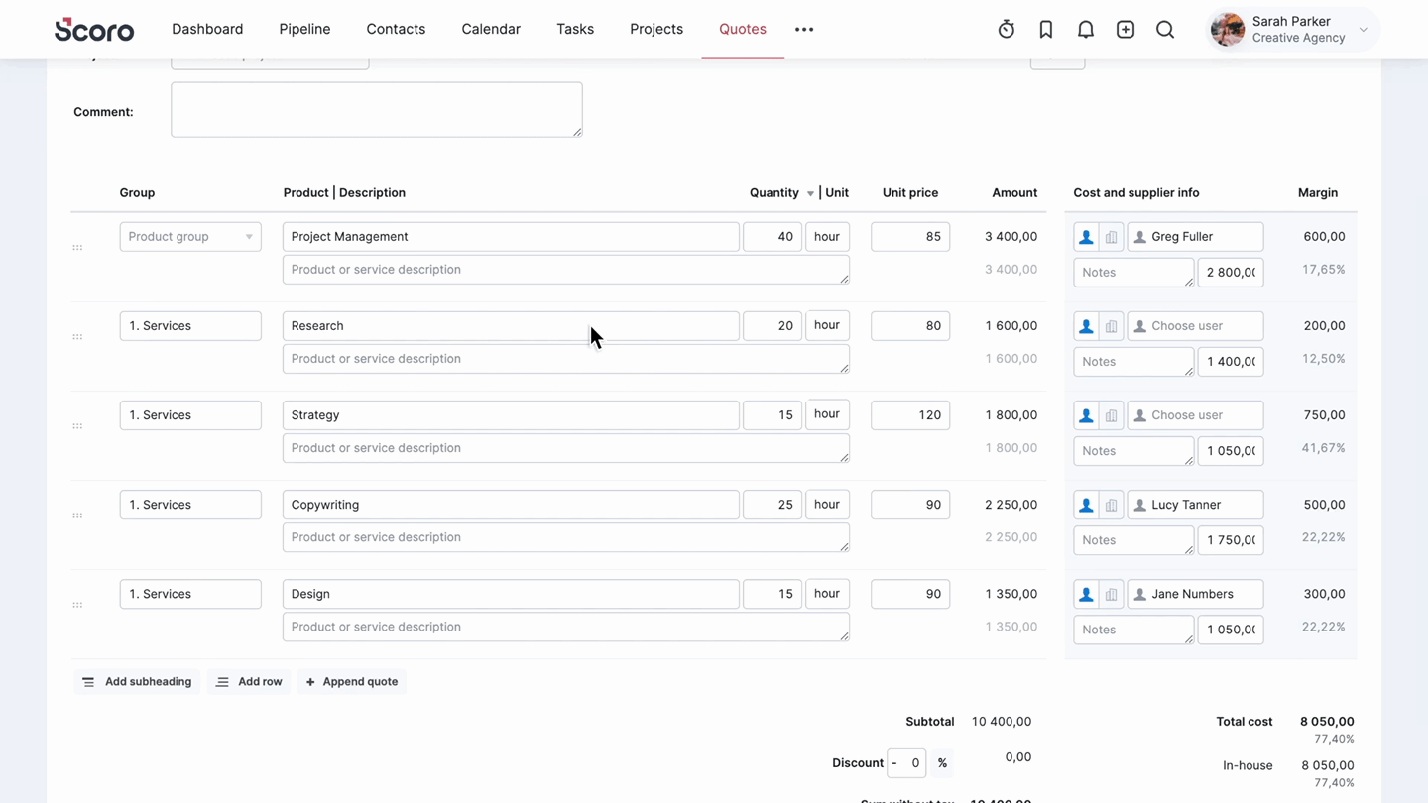Screen dimensions: 1428x803
Task: Click the Notes field in the Design row
Action: [x=1133, y=630]
